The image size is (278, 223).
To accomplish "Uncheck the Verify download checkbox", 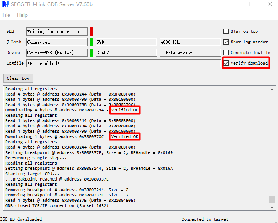I will 226,63.
